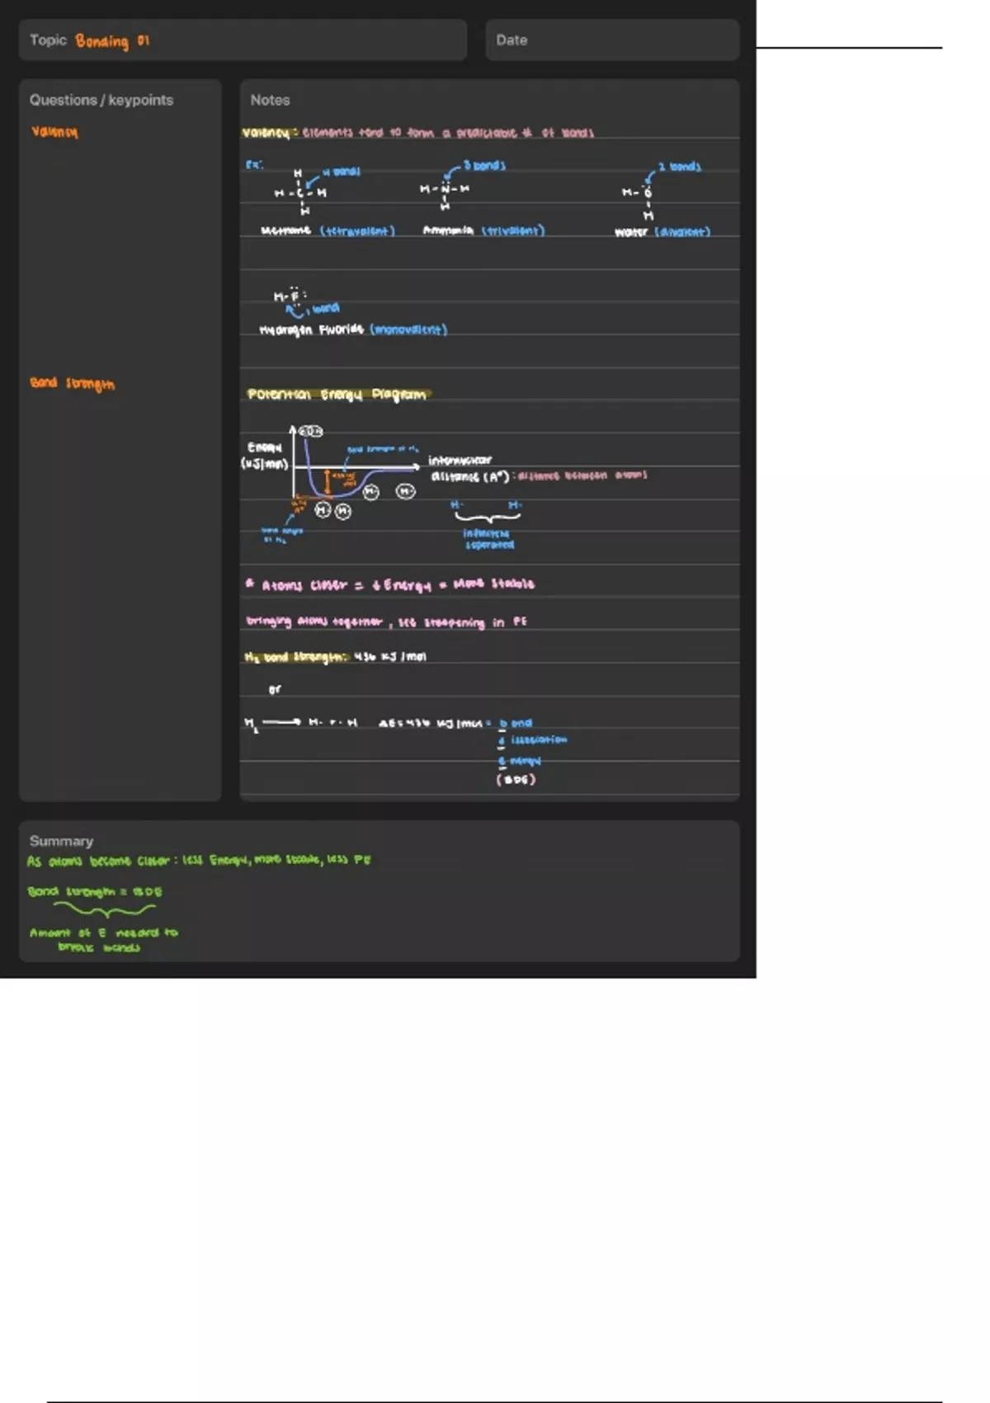Click the blue 'dissociation' word

click(x=532, y=740)
